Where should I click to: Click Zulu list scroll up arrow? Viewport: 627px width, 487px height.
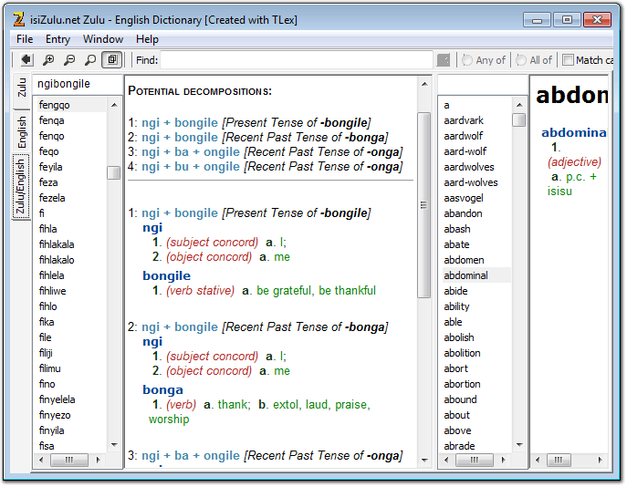[114, 105]
